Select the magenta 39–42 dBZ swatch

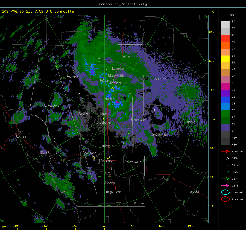click(225, 86)
